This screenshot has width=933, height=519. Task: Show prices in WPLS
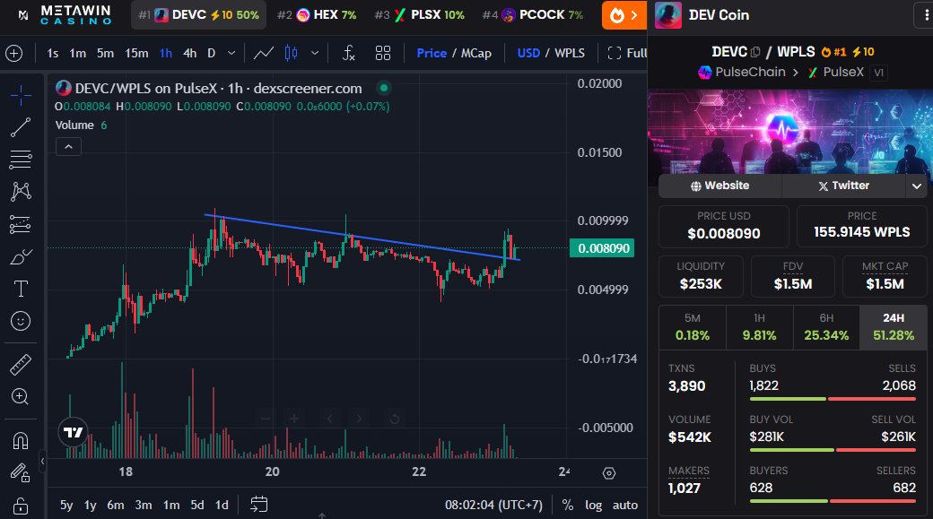(570, 54)
